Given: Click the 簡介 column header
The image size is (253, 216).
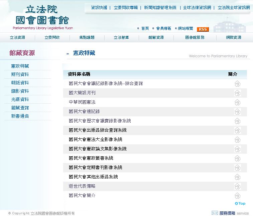Looking at the screenshot, I should click(233, 74).
